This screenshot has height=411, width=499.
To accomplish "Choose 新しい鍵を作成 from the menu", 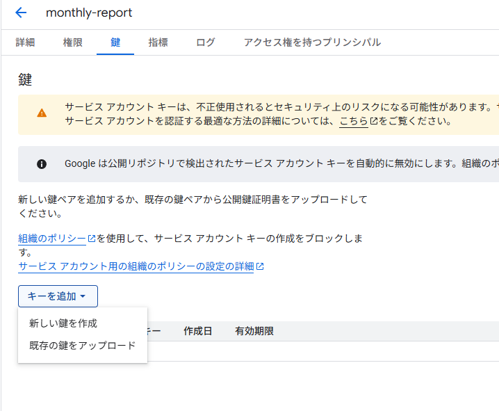I will click(63, 323).
